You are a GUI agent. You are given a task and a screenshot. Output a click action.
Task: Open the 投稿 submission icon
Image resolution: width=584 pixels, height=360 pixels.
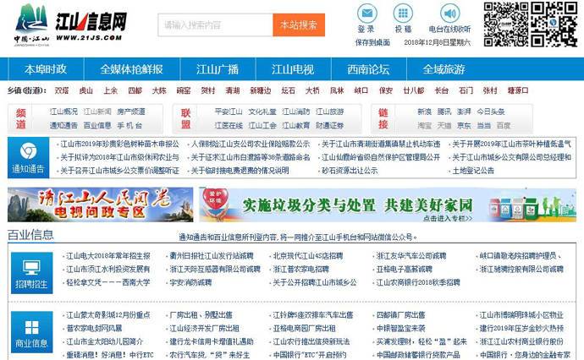point(403,14)
